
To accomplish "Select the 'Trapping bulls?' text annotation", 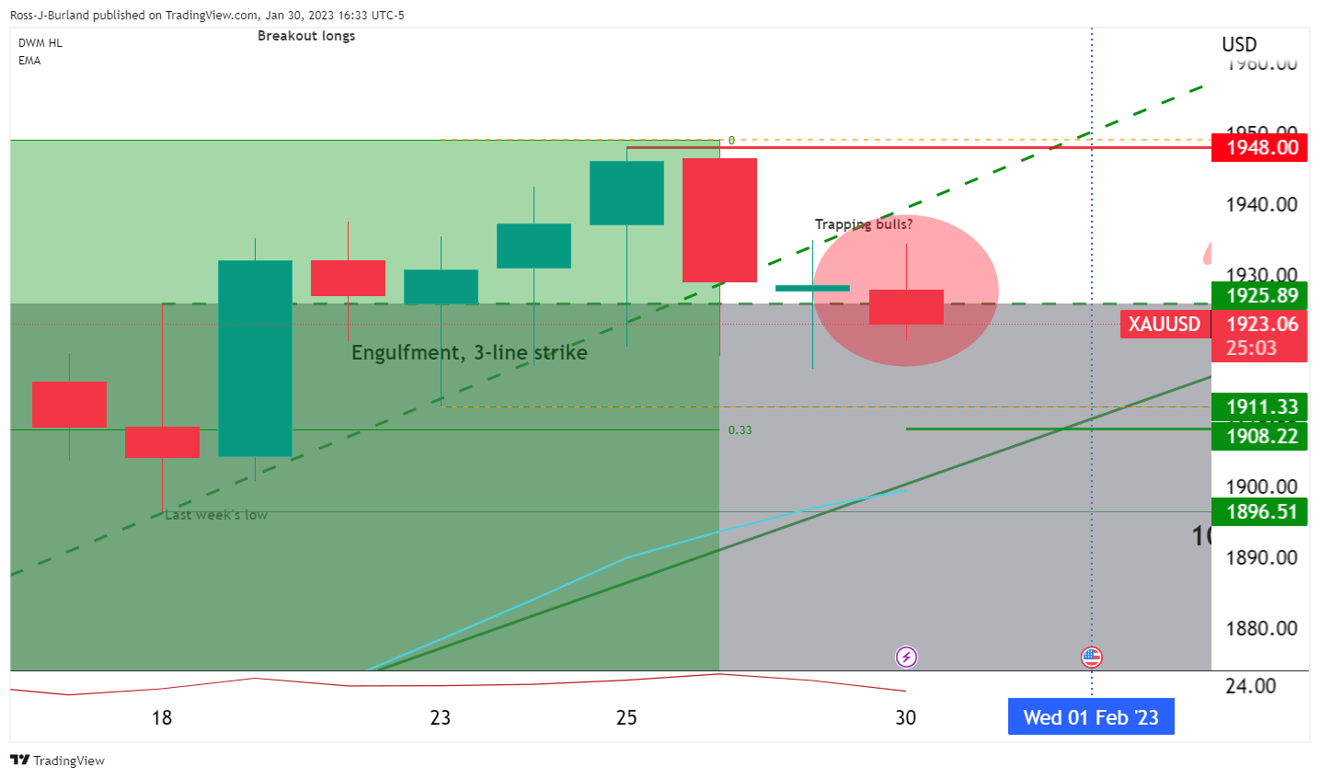I will [x=864, y=224].
